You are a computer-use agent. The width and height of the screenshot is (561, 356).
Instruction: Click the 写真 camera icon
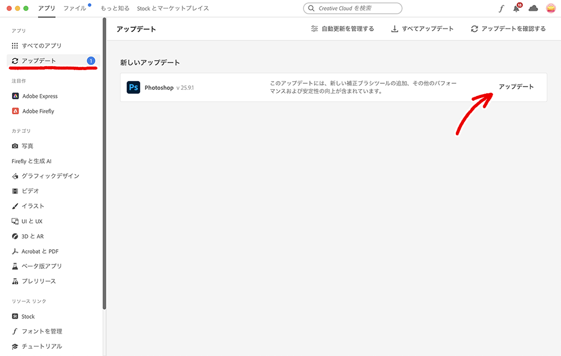pyautogui.click(x=15, y=146)
